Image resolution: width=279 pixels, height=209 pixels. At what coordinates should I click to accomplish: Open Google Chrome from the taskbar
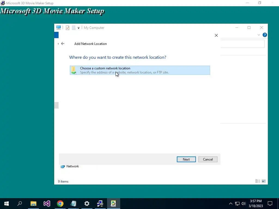[60, 204]
